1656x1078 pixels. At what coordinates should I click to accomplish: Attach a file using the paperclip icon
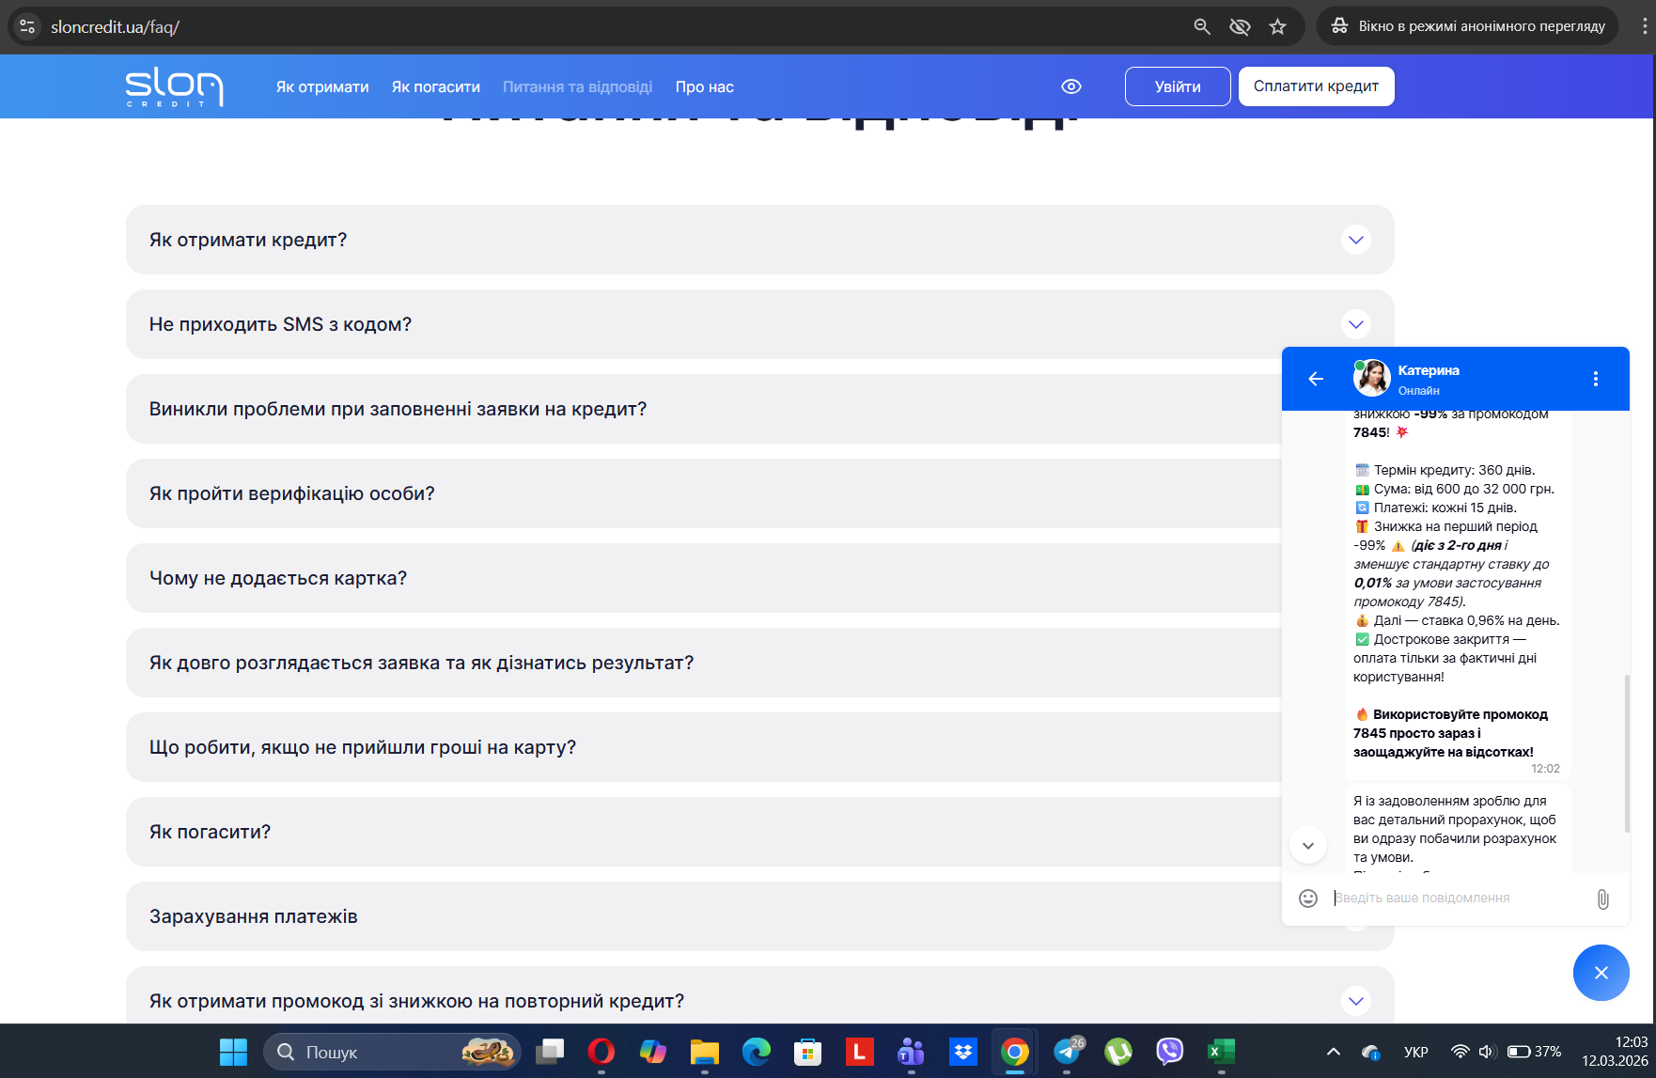tap(1602, 899)
